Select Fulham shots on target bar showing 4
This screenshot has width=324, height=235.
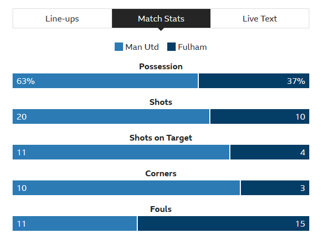270,152
